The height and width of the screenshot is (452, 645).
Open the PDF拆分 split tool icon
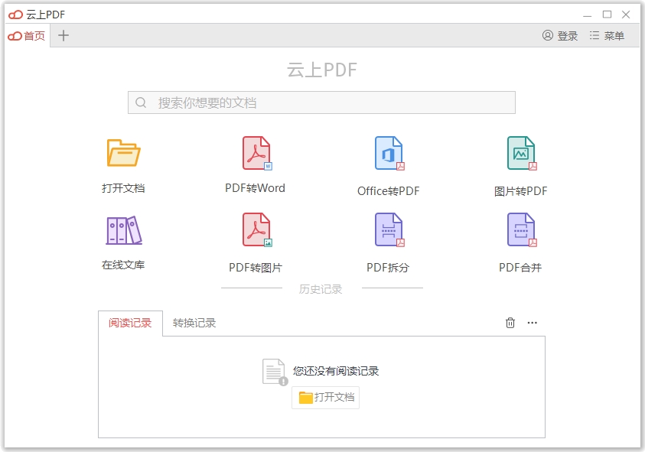389,229
